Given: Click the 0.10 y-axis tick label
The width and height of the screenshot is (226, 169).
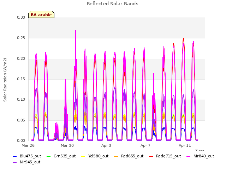Looking at the screenshot, I should coord(21,99).
